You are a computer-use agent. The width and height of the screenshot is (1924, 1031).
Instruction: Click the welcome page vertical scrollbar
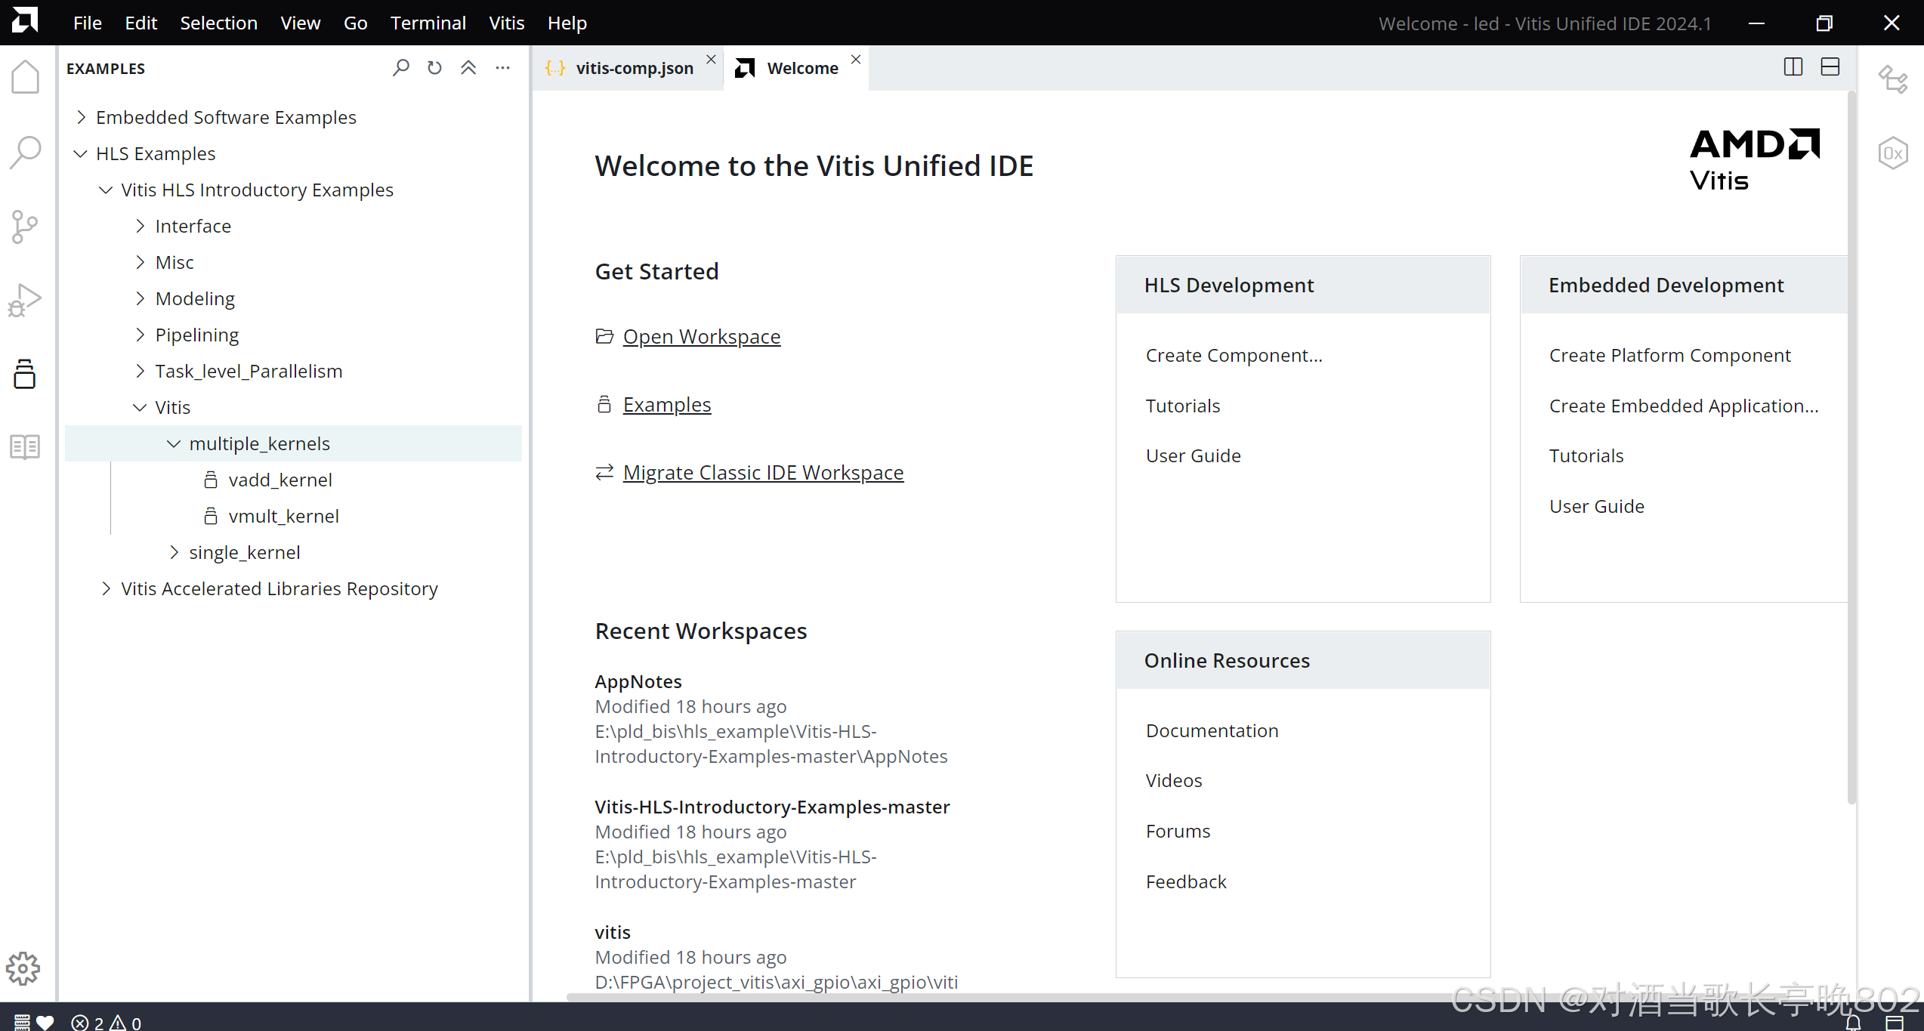1851,453
